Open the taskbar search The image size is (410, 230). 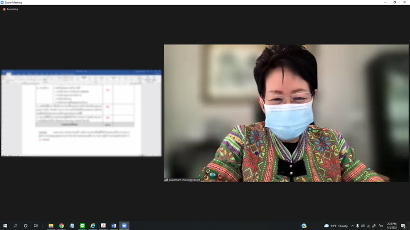tap(15, 226)
